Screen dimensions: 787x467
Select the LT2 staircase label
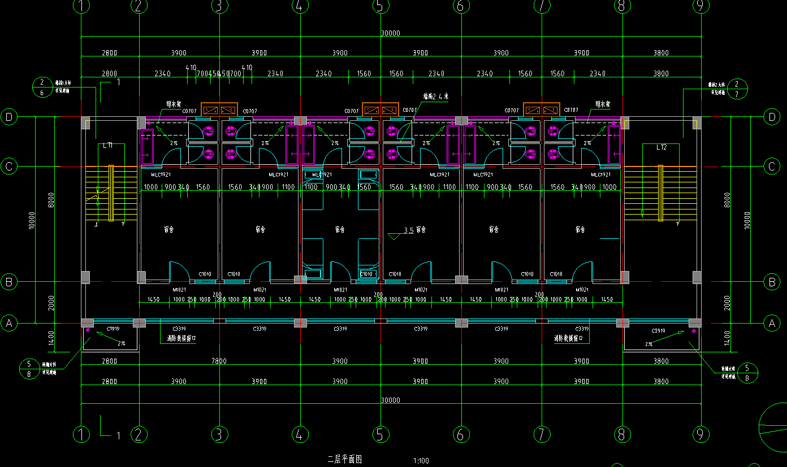[x=661, y=147]
